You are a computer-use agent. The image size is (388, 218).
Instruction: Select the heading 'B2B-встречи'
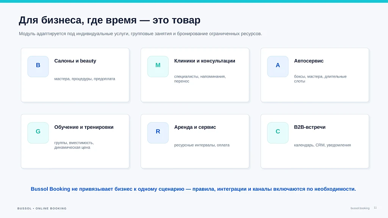click(x=310, y=127)
